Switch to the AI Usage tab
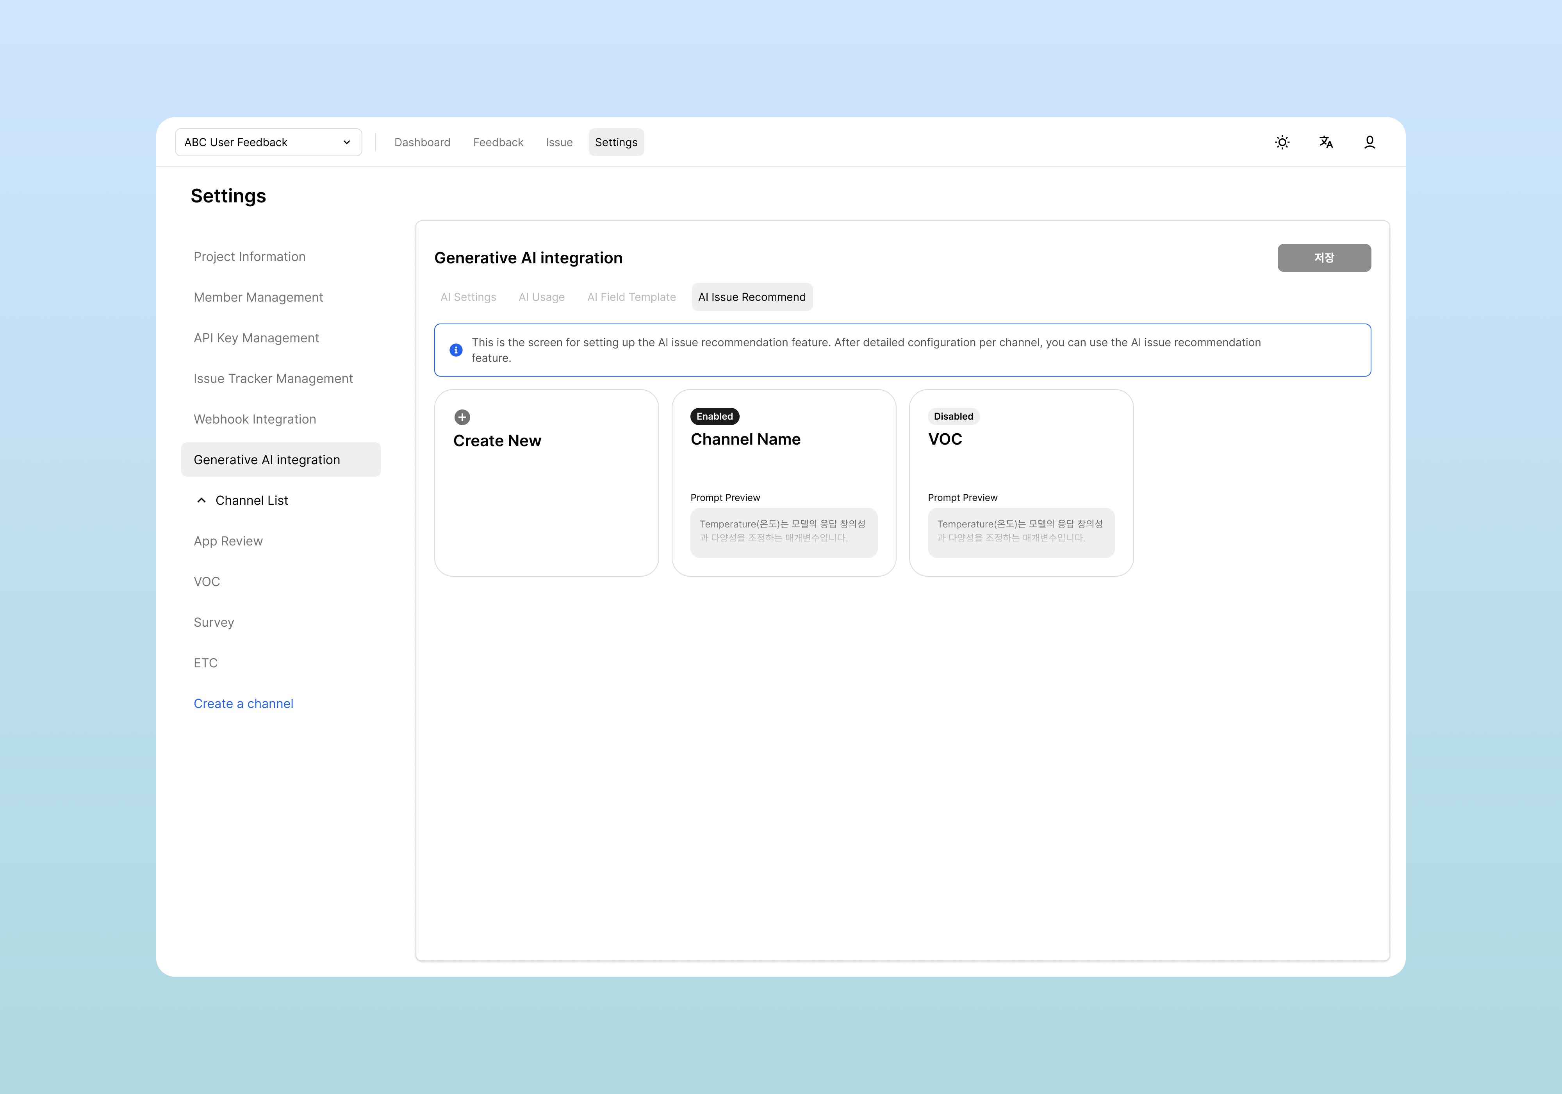Viewport: 1562px width, 1094px height. point(542,297)
